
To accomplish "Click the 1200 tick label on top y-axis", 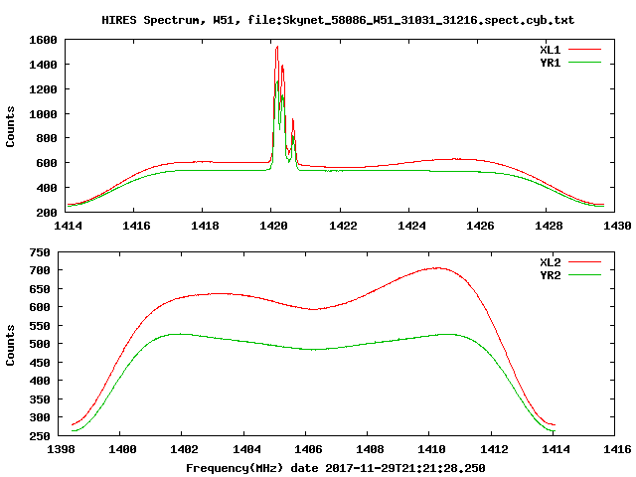I will (x=43, y=89).
